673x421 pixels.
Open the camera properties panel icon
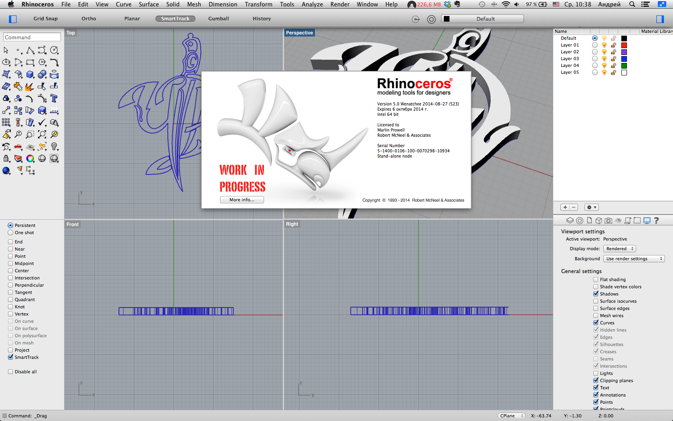pyautogui.click(x=608, y=221)
